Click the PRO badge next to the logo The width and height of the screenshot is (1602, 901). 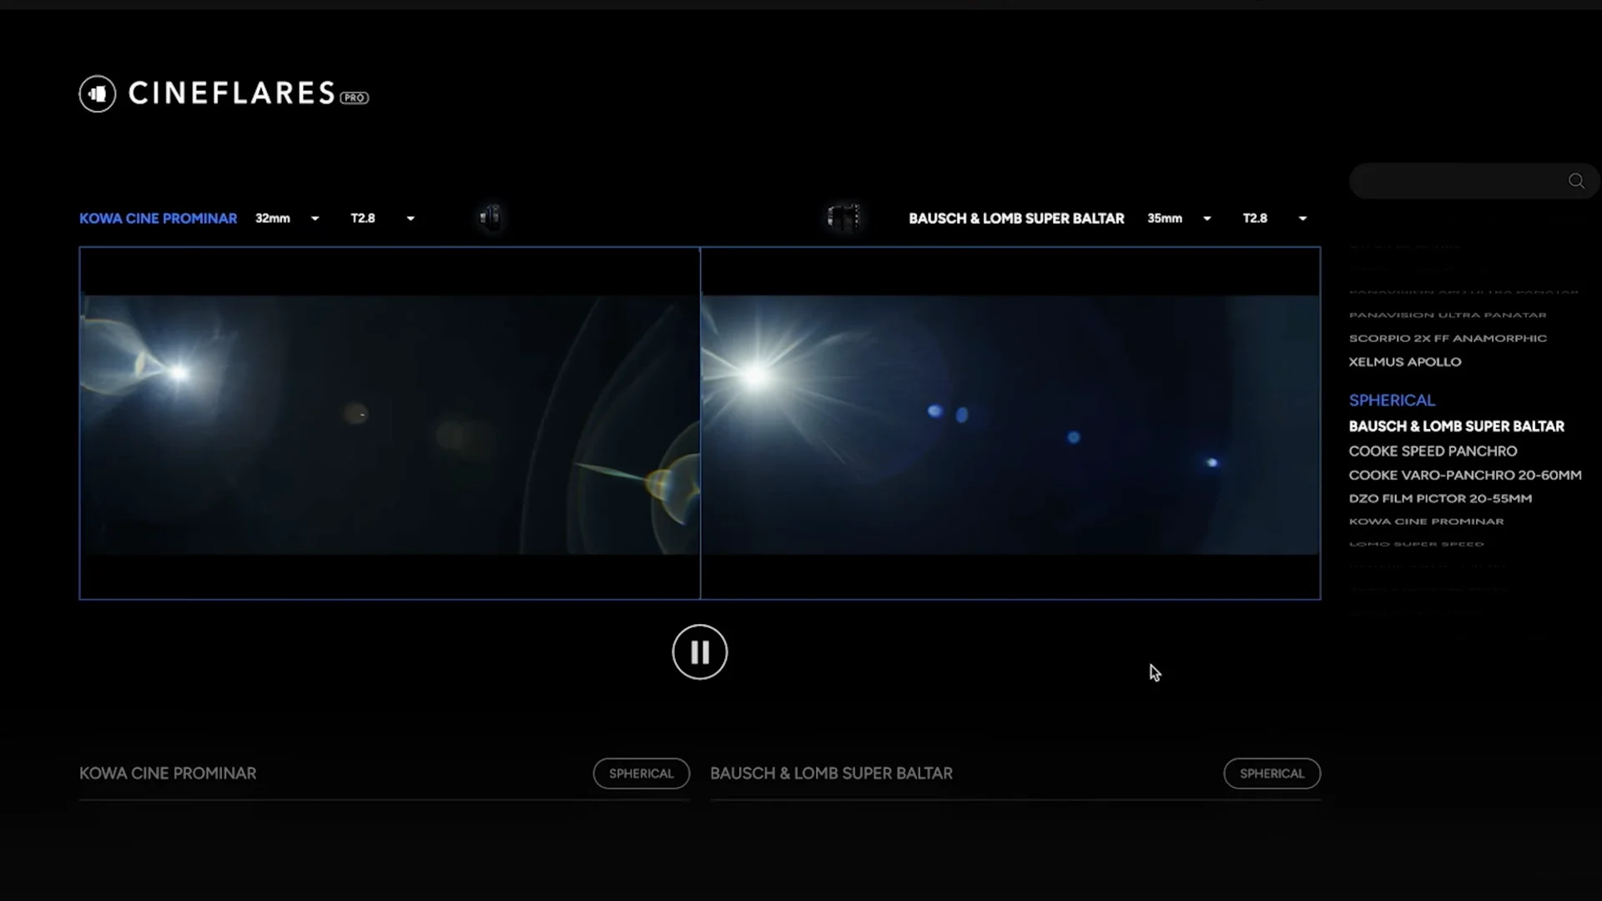[352, 98]
